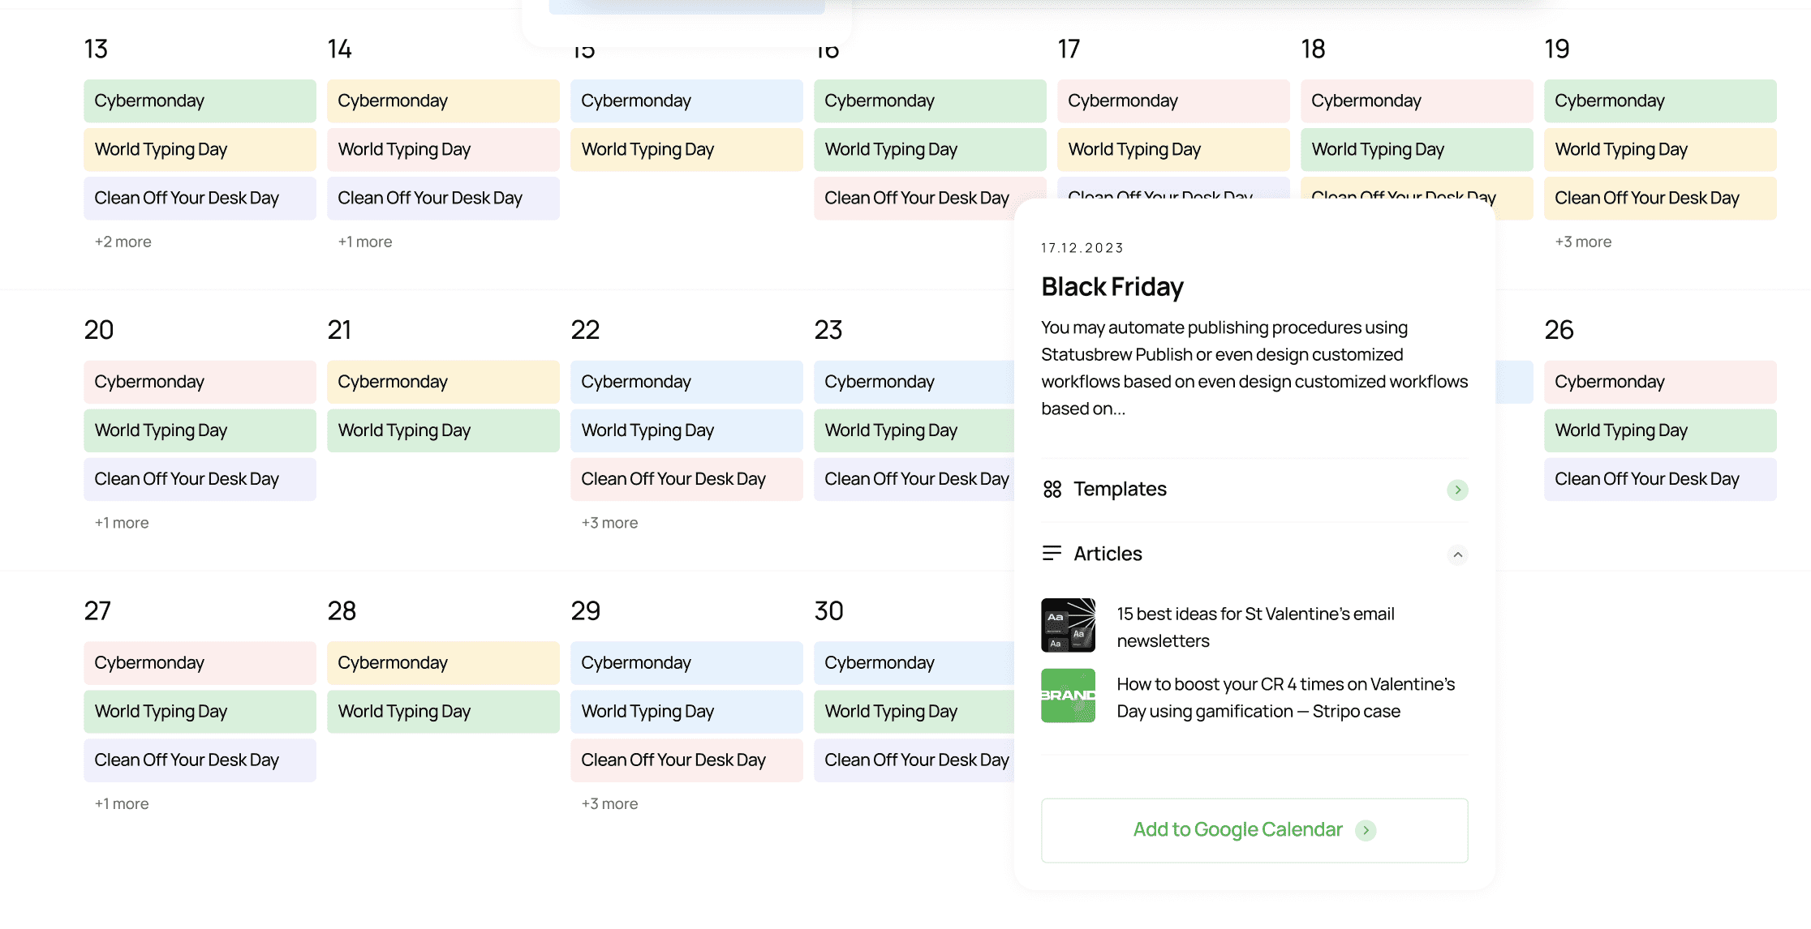Click the BRAND article thumbnail

coord(1068,696)
